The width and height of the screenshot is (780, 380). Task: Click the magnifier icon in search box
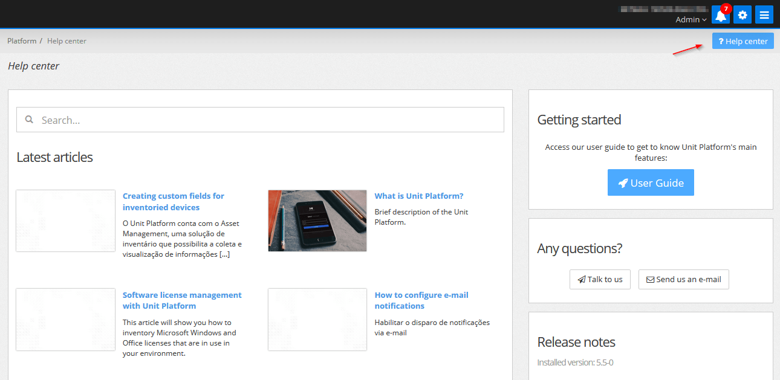coord(29,120)
